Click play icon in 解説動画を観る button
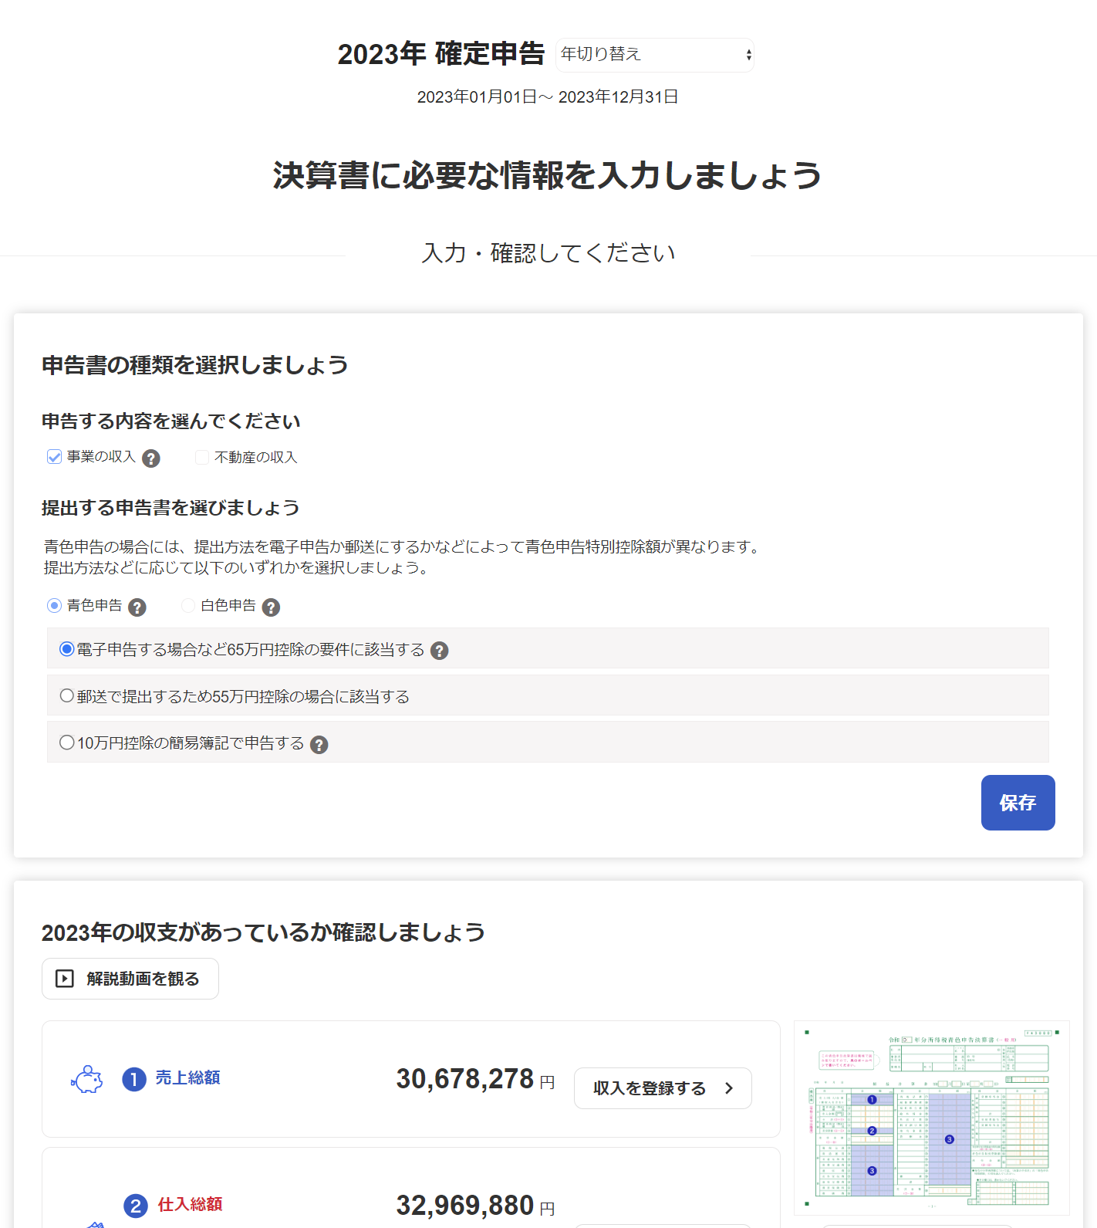The width and height of the screenshot is (1097, 1228). (x=65, y=979)
